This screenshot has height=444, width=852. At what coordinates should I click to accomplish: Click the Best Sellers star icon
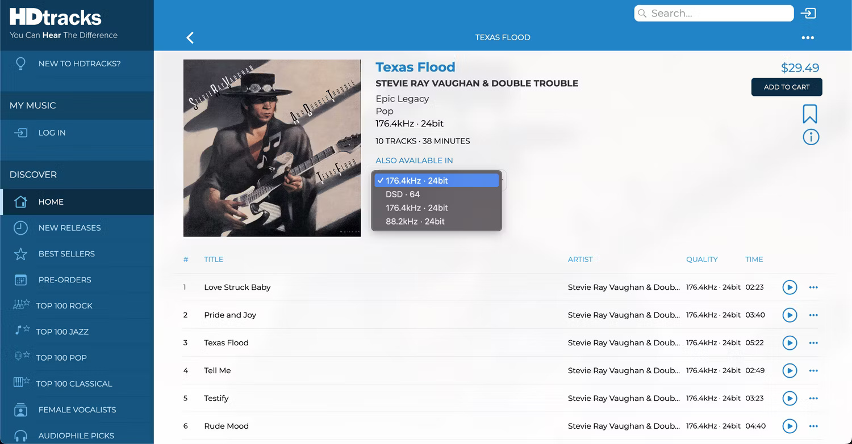coord(19,254)
